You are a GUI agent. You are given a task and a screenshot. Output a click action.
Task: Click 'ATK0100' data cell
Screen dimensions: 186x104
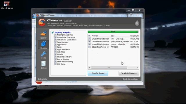(x=114, y=47)
